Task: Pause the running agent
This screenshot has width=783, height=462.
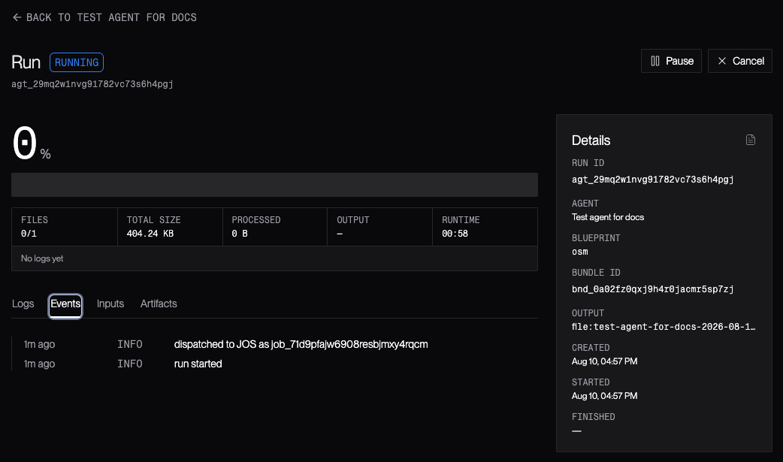Action: coord(671,61)
